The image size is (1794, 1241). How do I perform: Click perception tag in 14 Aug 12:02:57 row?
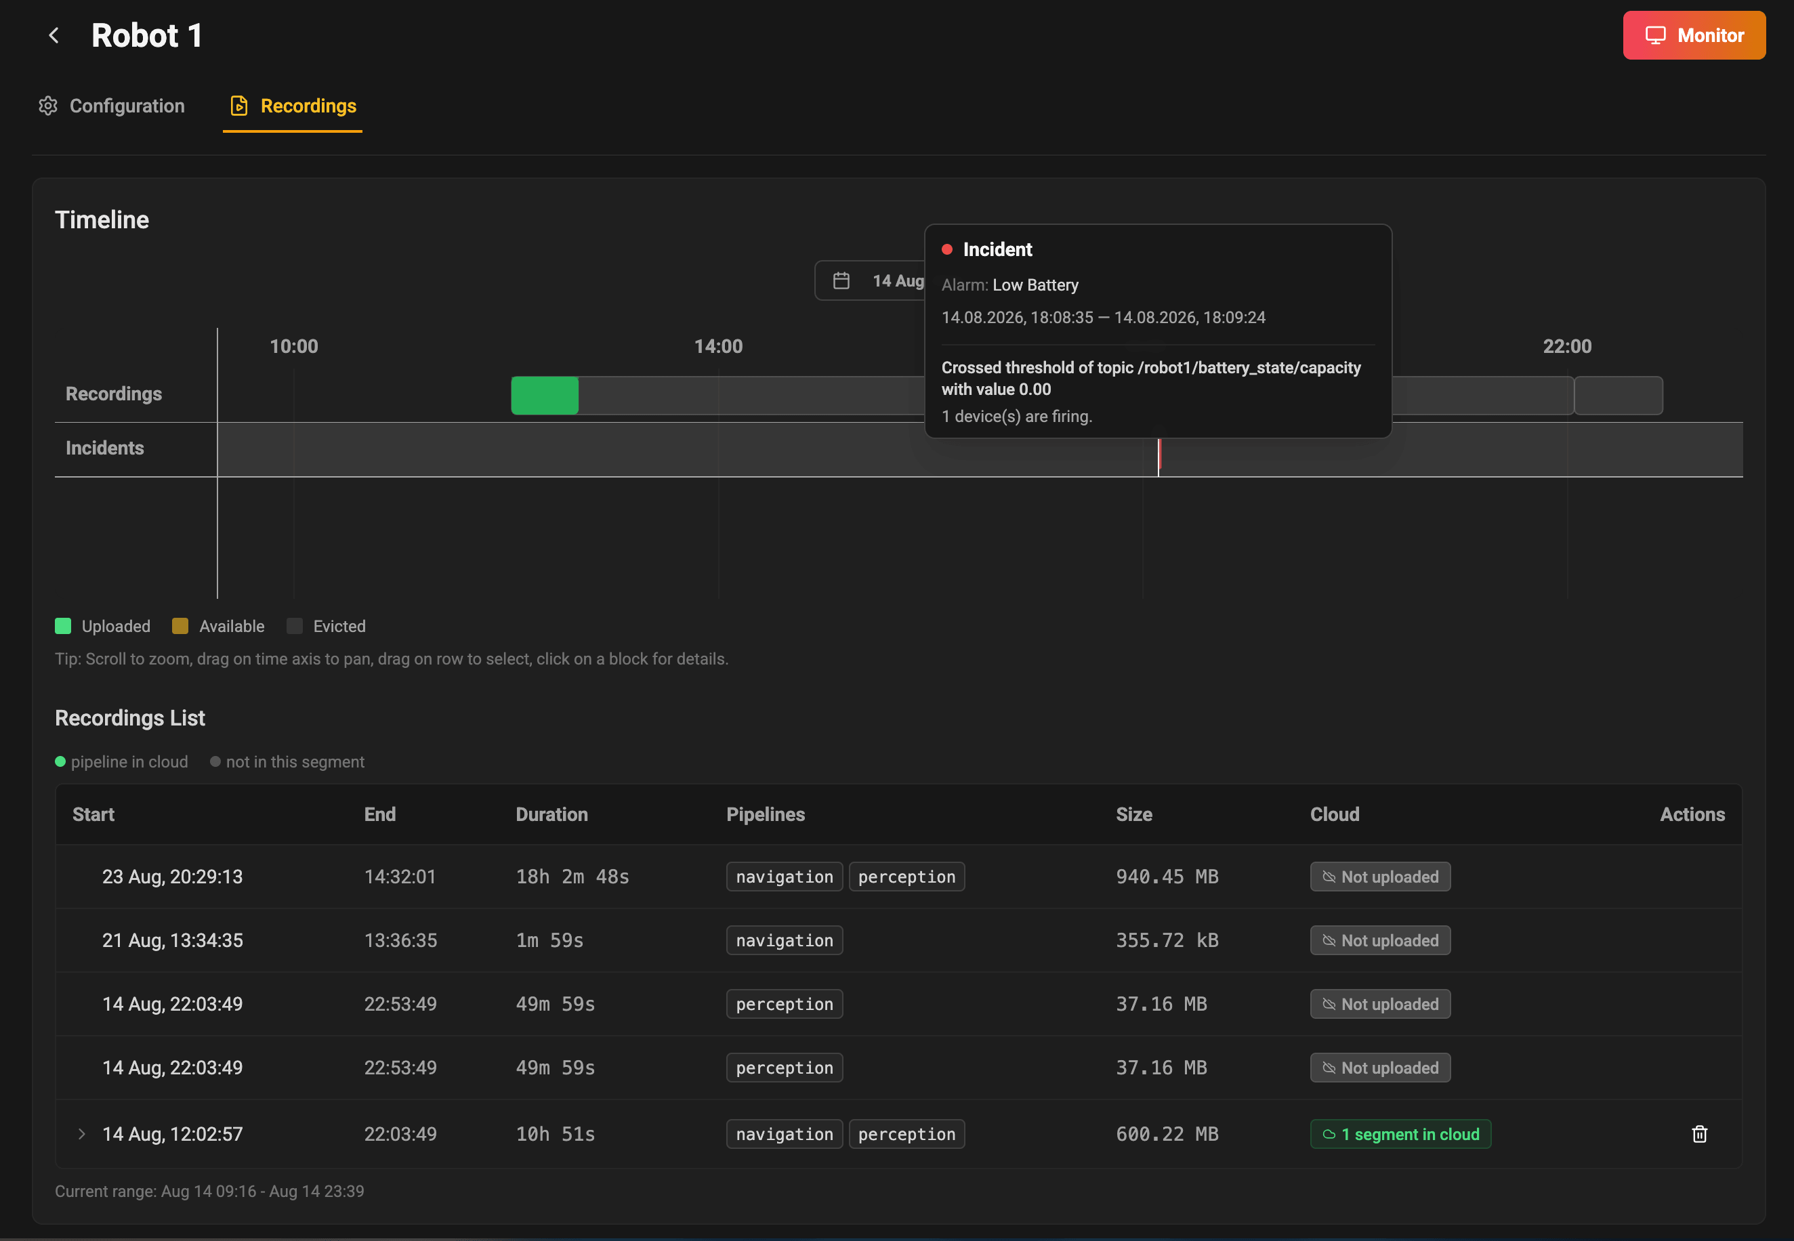tap(906, 1134)
